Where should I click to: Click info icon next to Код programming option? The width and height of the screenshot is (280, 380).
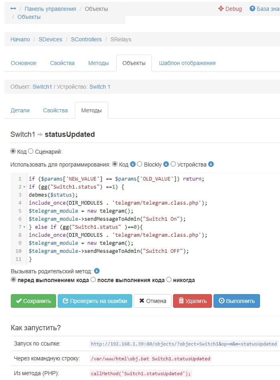tap(133, 164)
